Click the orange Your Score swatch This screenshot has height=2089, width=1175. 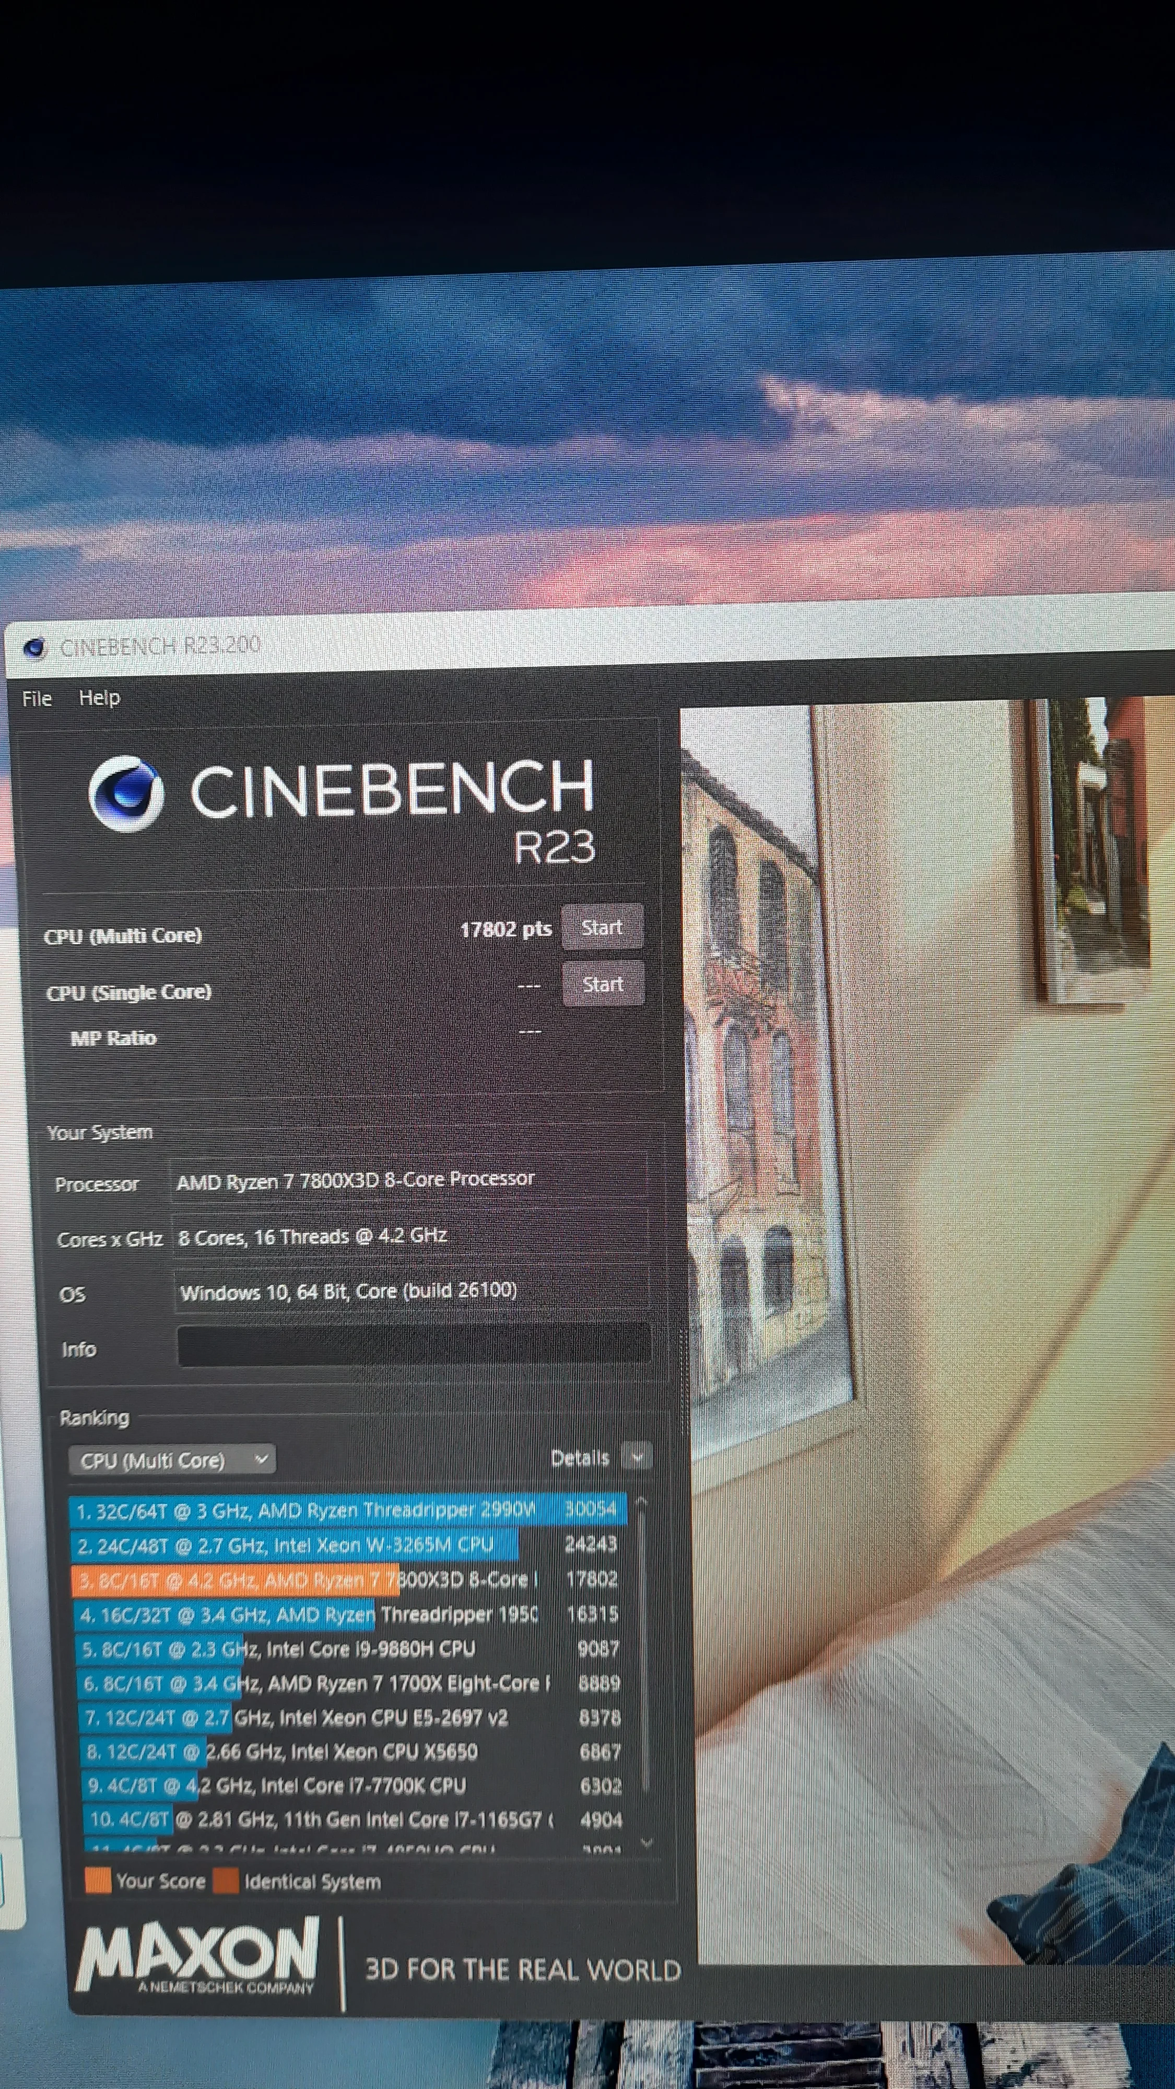[97, 1881]
